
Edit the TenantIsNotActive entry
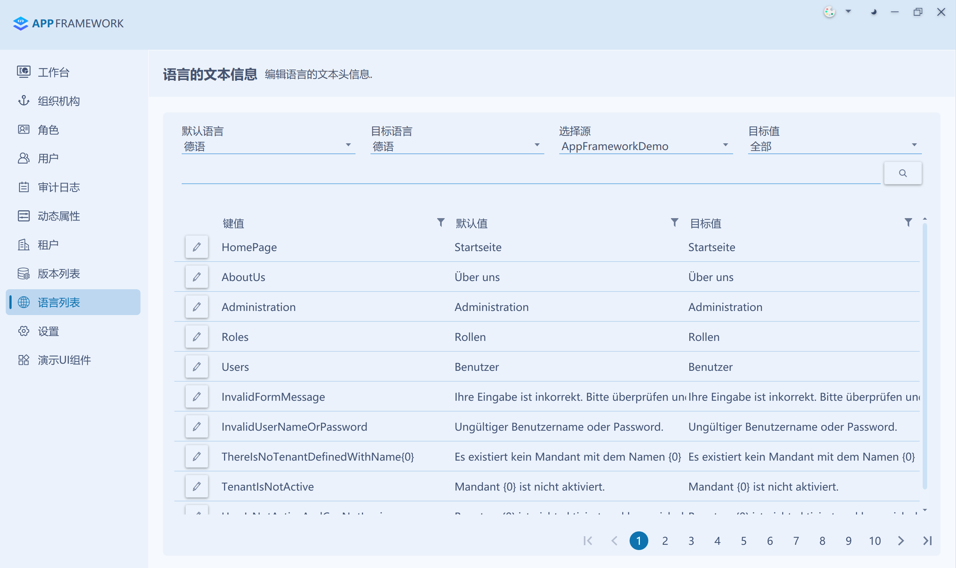tap(197, 486)
